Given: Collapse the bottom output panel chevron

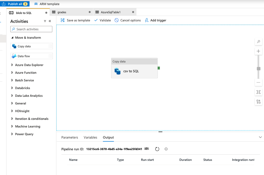Looking at the screenshot, I should coord(260,137).
